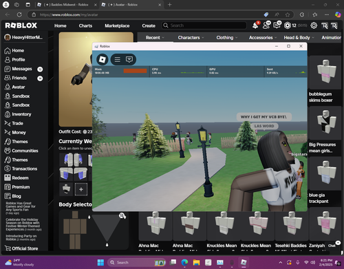The height and width of the screenshot is (269, 344).
Task: Select the Zaniyah clothing item
Action: click(x=325, y=229)
